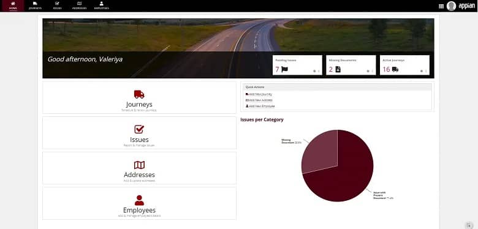Switch to the Journeys navigation tab
This screenshot has width=478, height=229.
pyautogui.click(x=35, y=6)
